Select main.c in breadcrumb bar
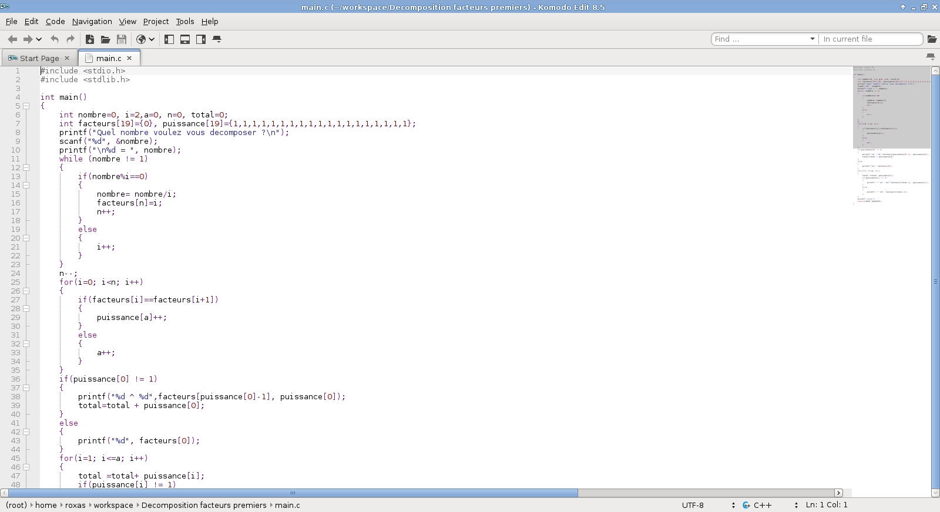Image resolution: width=940 pixels, height=512 pixels. 287,505
